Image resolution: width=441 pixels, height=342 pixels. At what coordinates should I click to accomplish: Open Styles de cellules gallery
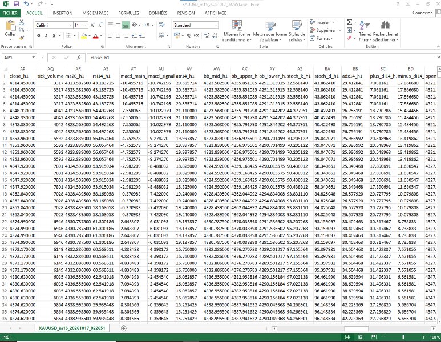[297, 31]
